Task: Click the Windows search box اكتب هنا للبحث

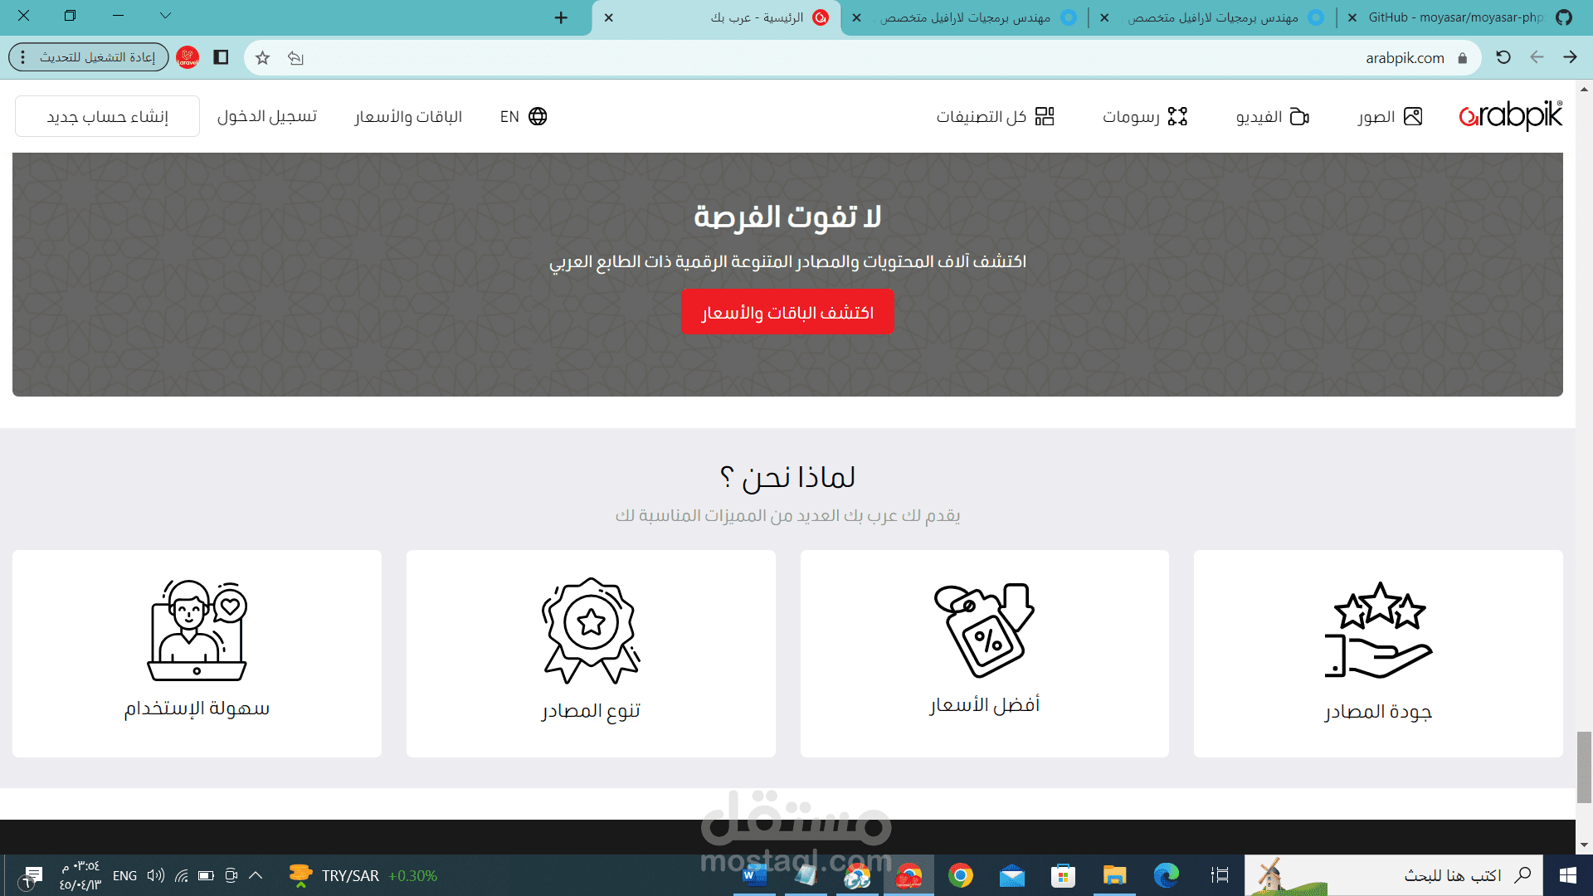Action: point(1394,875)
